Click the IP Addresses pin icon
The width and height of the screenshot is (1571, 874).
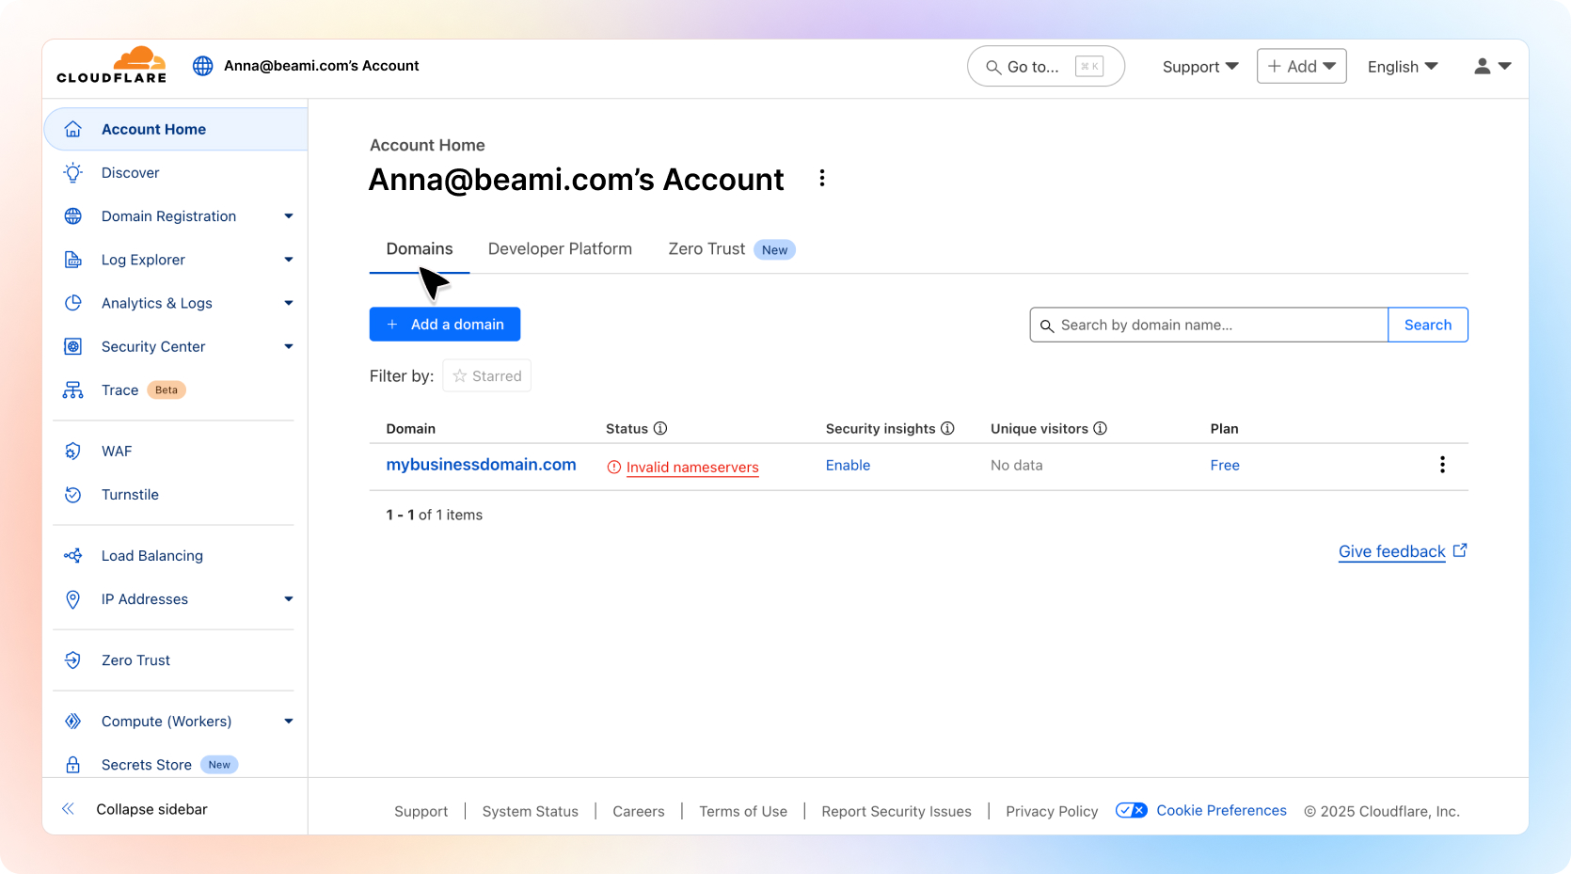[72, 599]
